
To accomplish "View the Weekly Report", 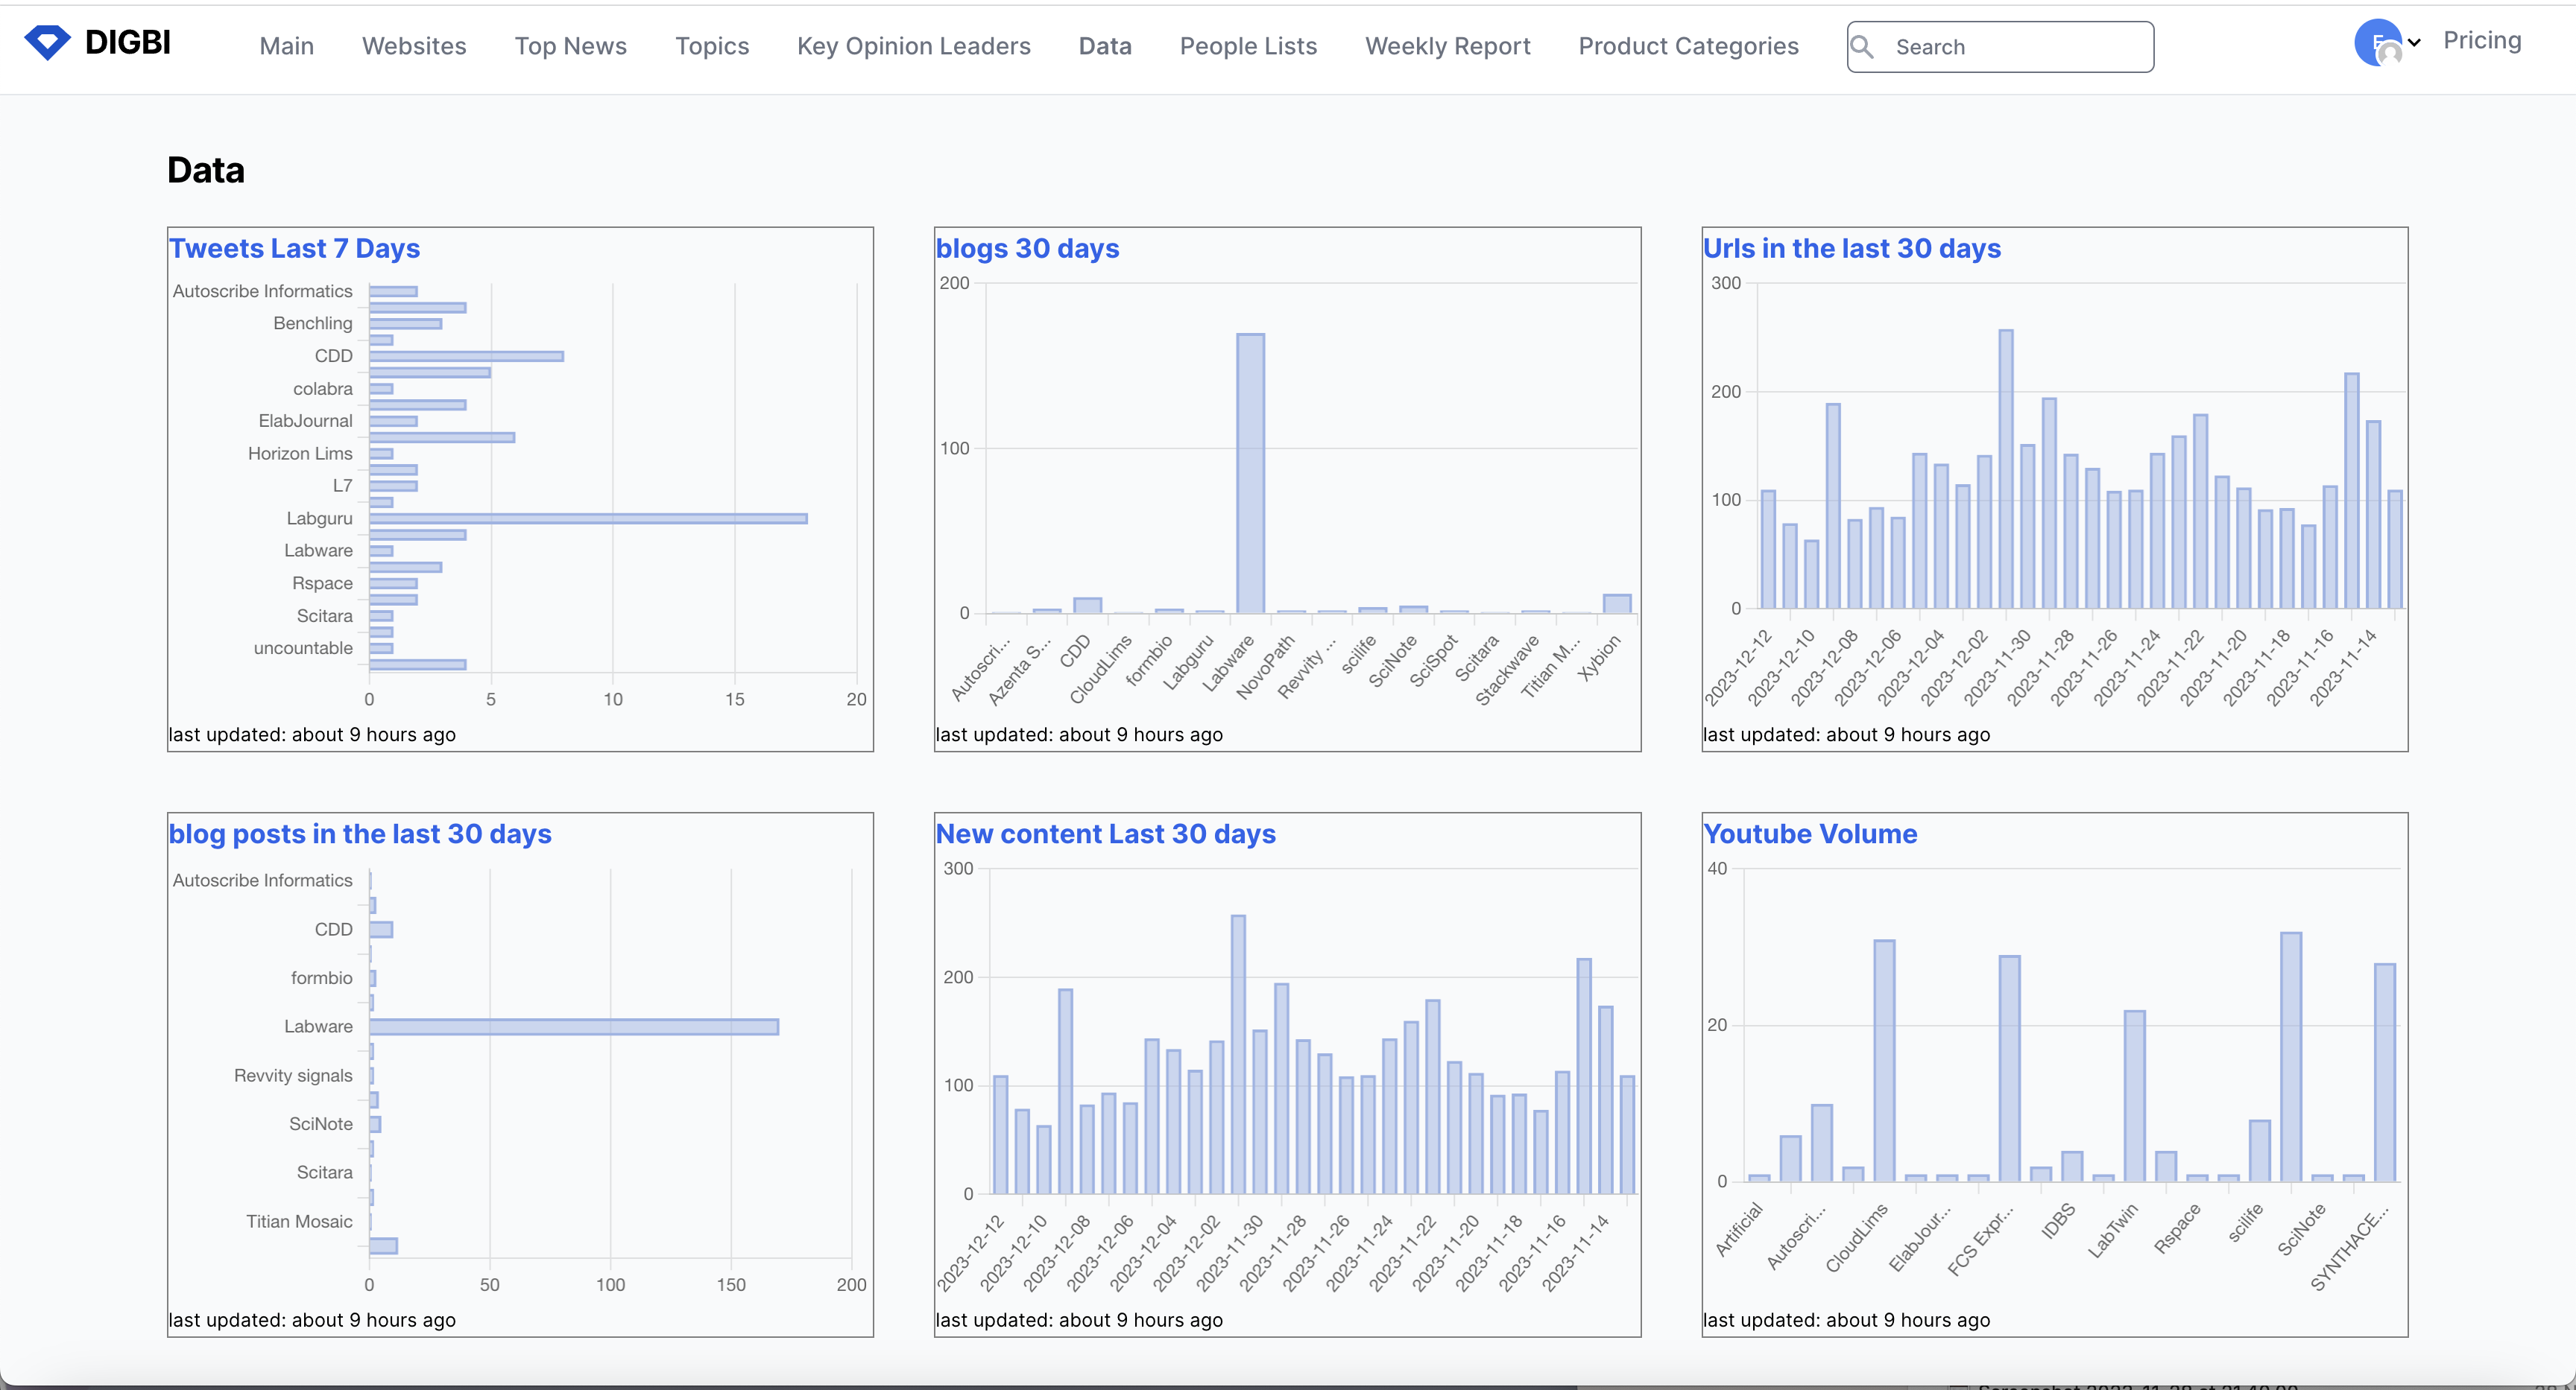I will pos(1448,46).
